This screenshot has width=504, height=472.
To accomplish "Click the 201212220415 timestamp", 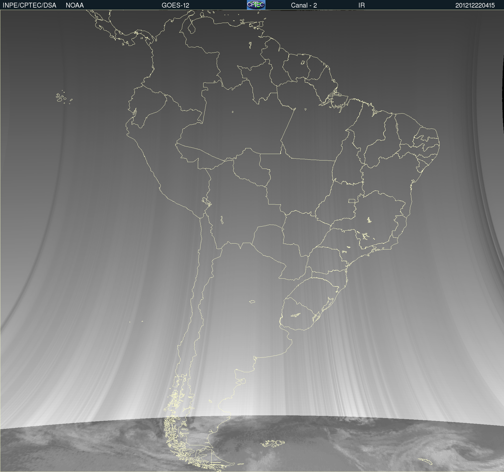I will [x=475, y=5].
